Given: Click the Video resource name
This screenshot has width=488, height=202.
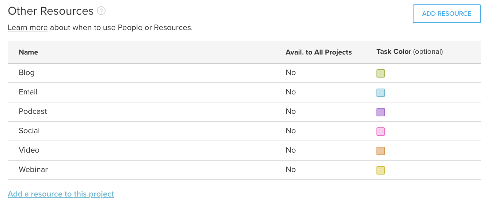Looking at the screenshot, I should [x=29, y=150].
